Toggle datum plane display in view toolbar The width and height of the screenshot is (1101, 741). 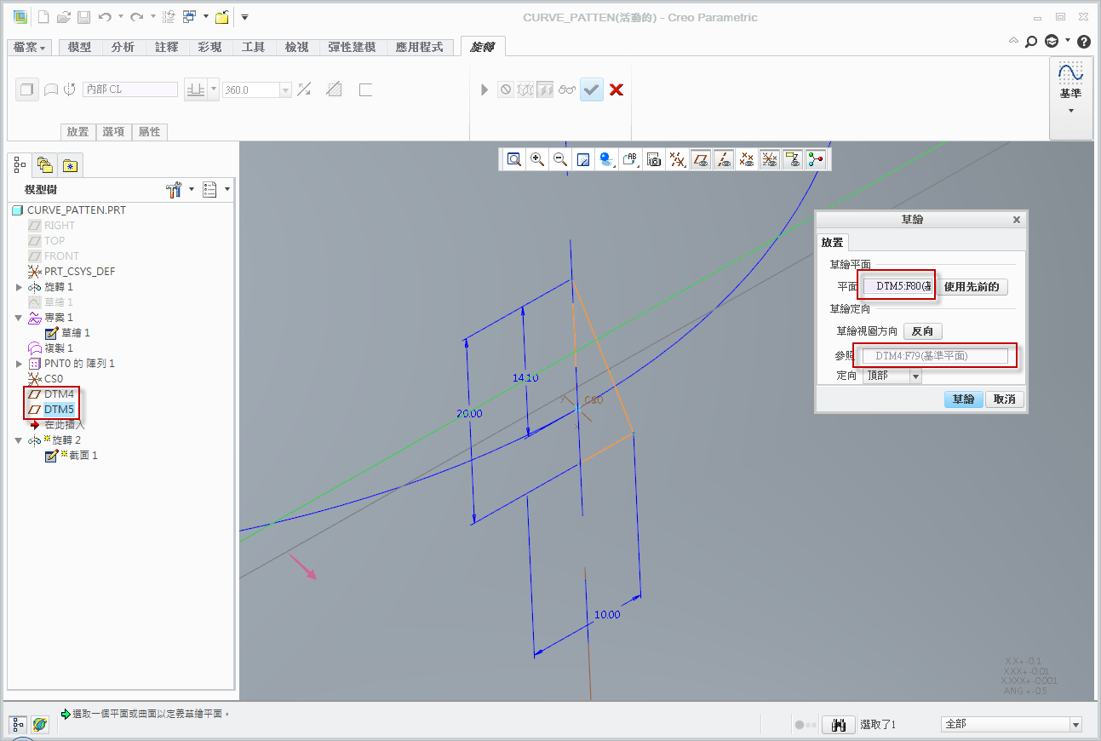(701, 158)
